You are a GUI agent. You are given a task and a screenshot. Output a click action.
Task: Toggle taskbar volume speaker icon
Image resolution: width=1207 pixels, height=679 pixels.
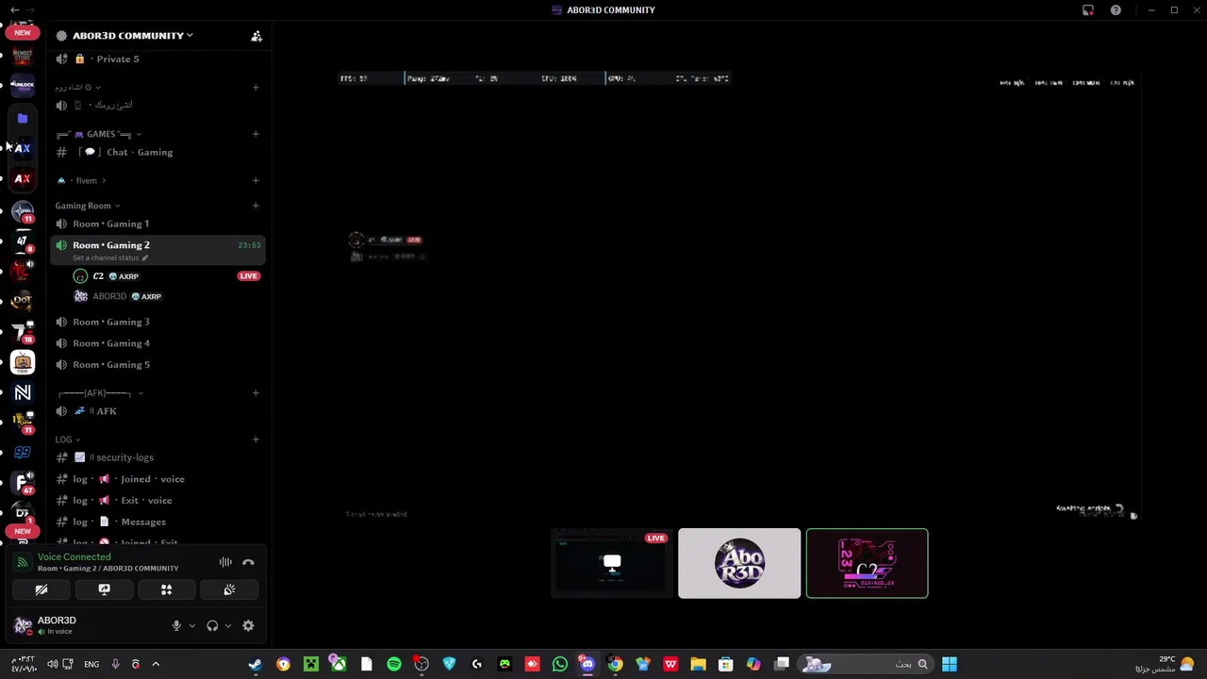point(53,664)
